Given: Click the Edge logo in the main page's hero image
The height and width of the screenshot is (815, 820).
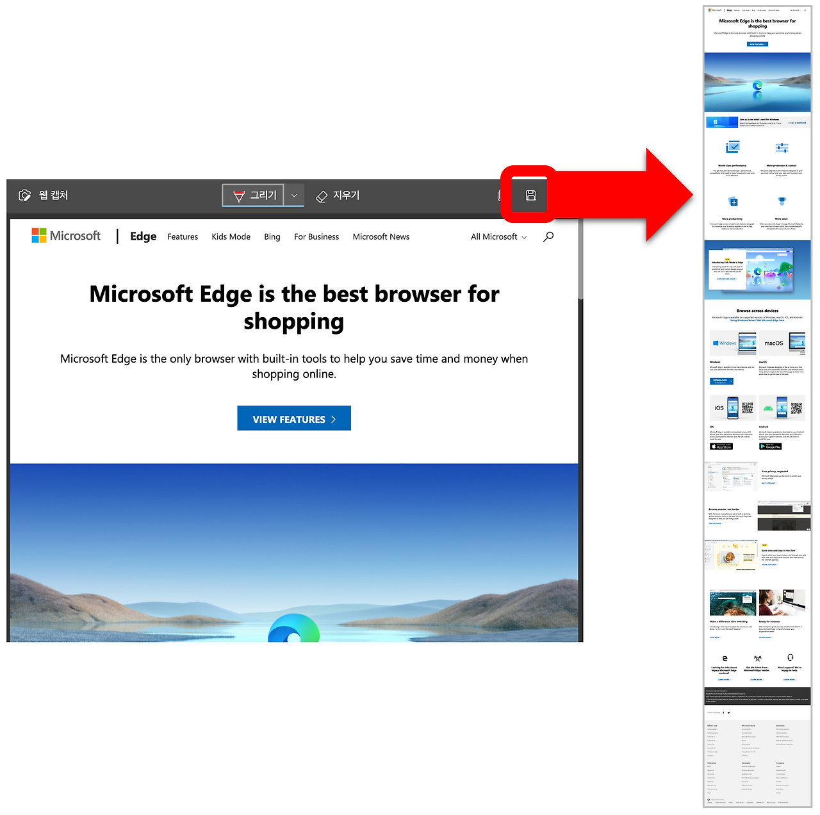Looking at the screenshot, I should coord(294,628).
